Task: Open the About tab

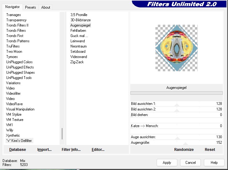Action: pyautogui.click(x=45, y=7)
